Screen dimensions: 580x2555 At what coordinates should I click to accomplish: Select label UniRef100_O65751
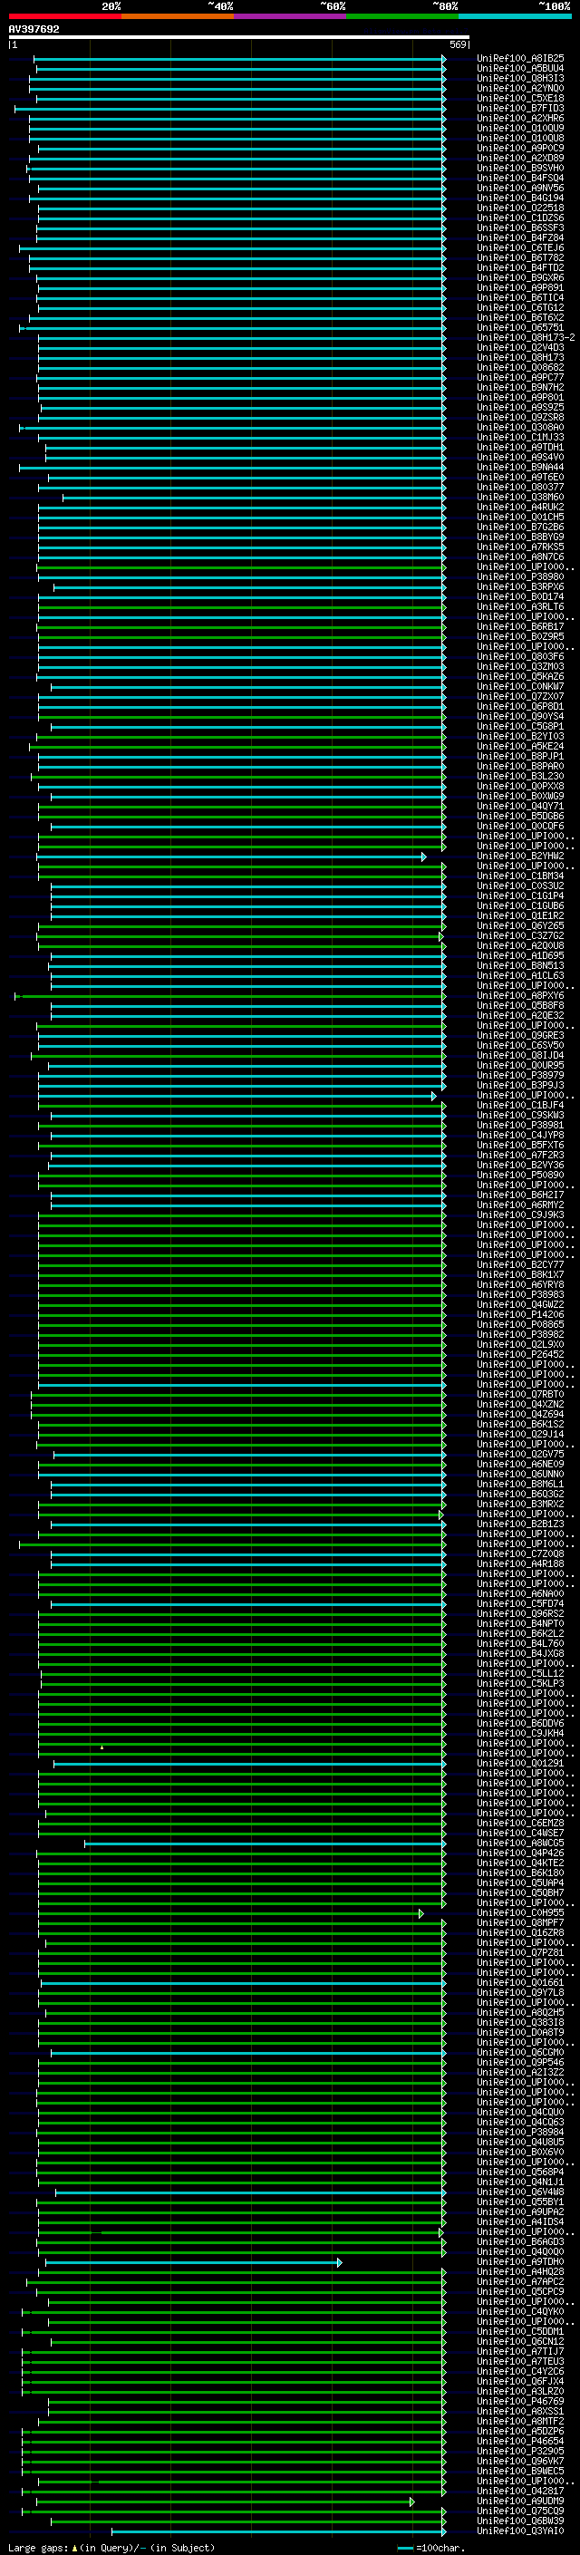click(520, 327)
